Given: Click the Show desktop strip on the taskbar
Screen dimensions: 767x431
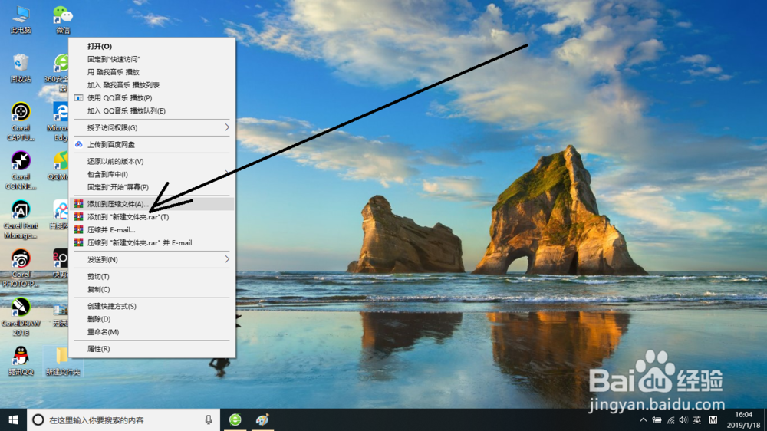Looking at the screenshot, I should pos(765,419).
